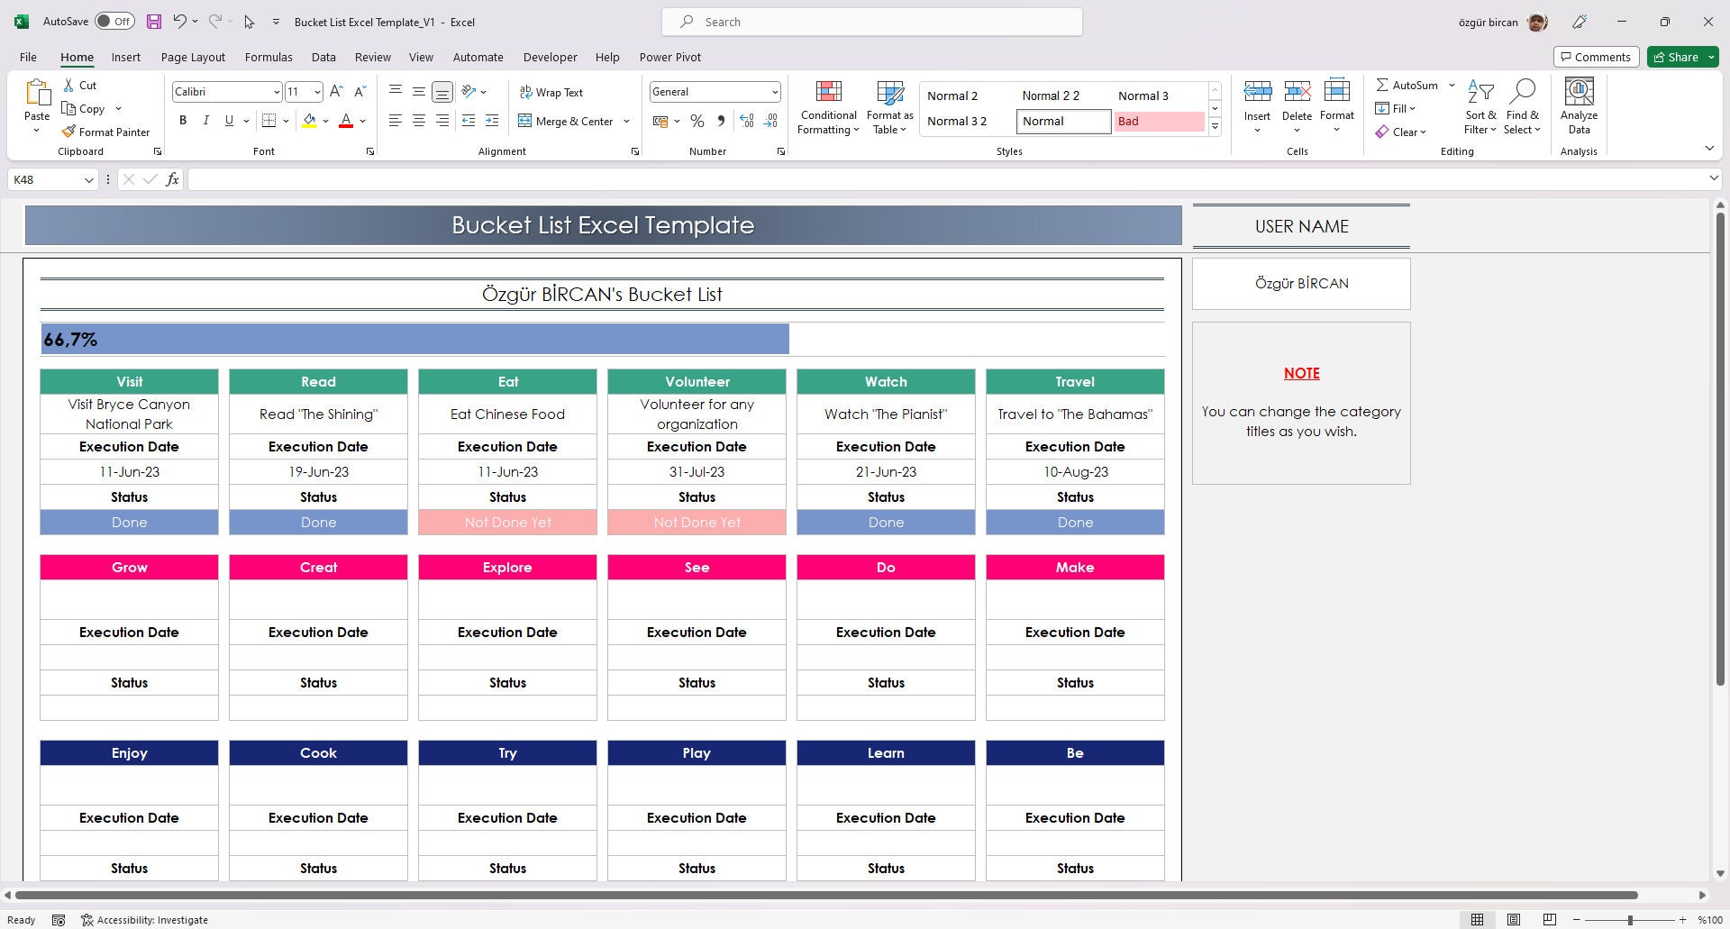The image size is (1730, 929).
Task: Use the Format Painter
Action: pos(105,132)
